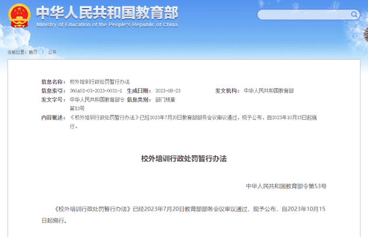Click the national emblem logo

click(x=19, y=16)
